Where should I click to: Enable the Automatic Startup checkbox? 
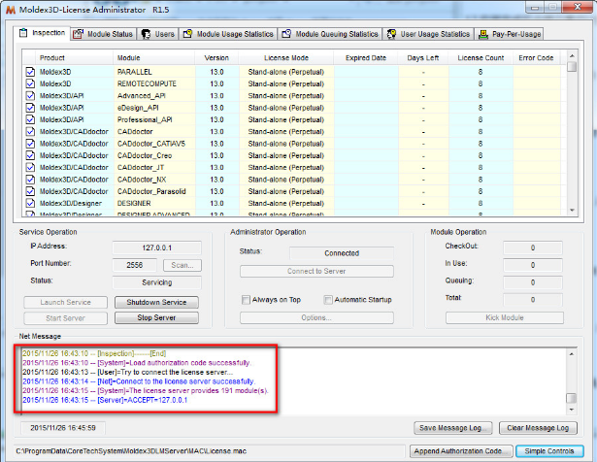pyautogui.click(x=328, y=300)
